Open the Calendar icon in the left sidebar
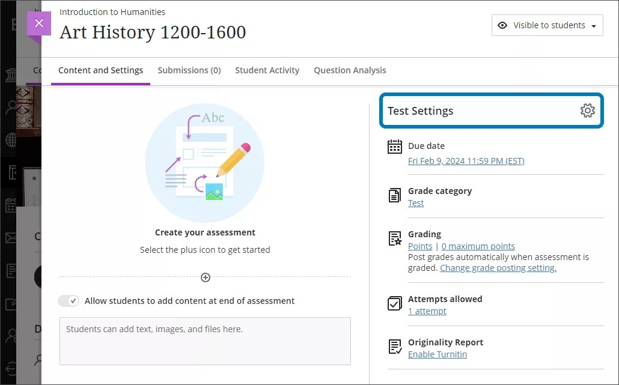Viewport: 619px width, 385px height. [x=10, y=205]
